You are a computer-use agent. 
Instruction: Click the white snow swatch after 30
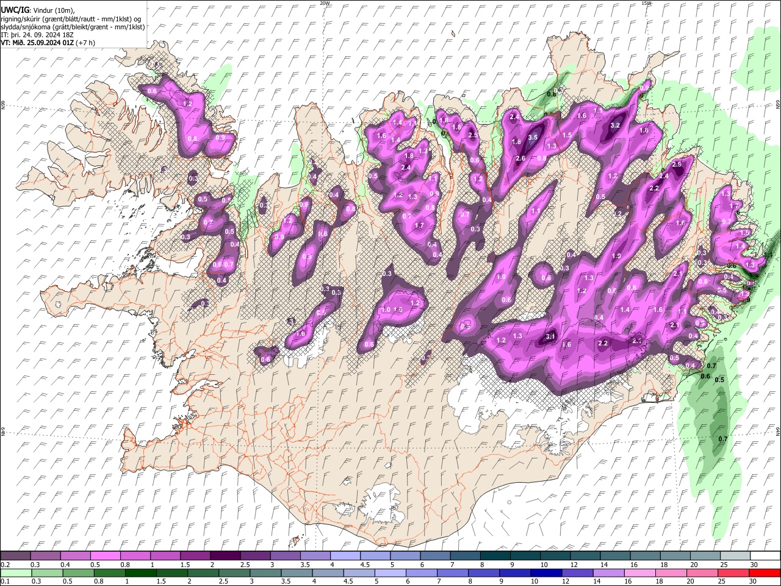coord(766,555)
